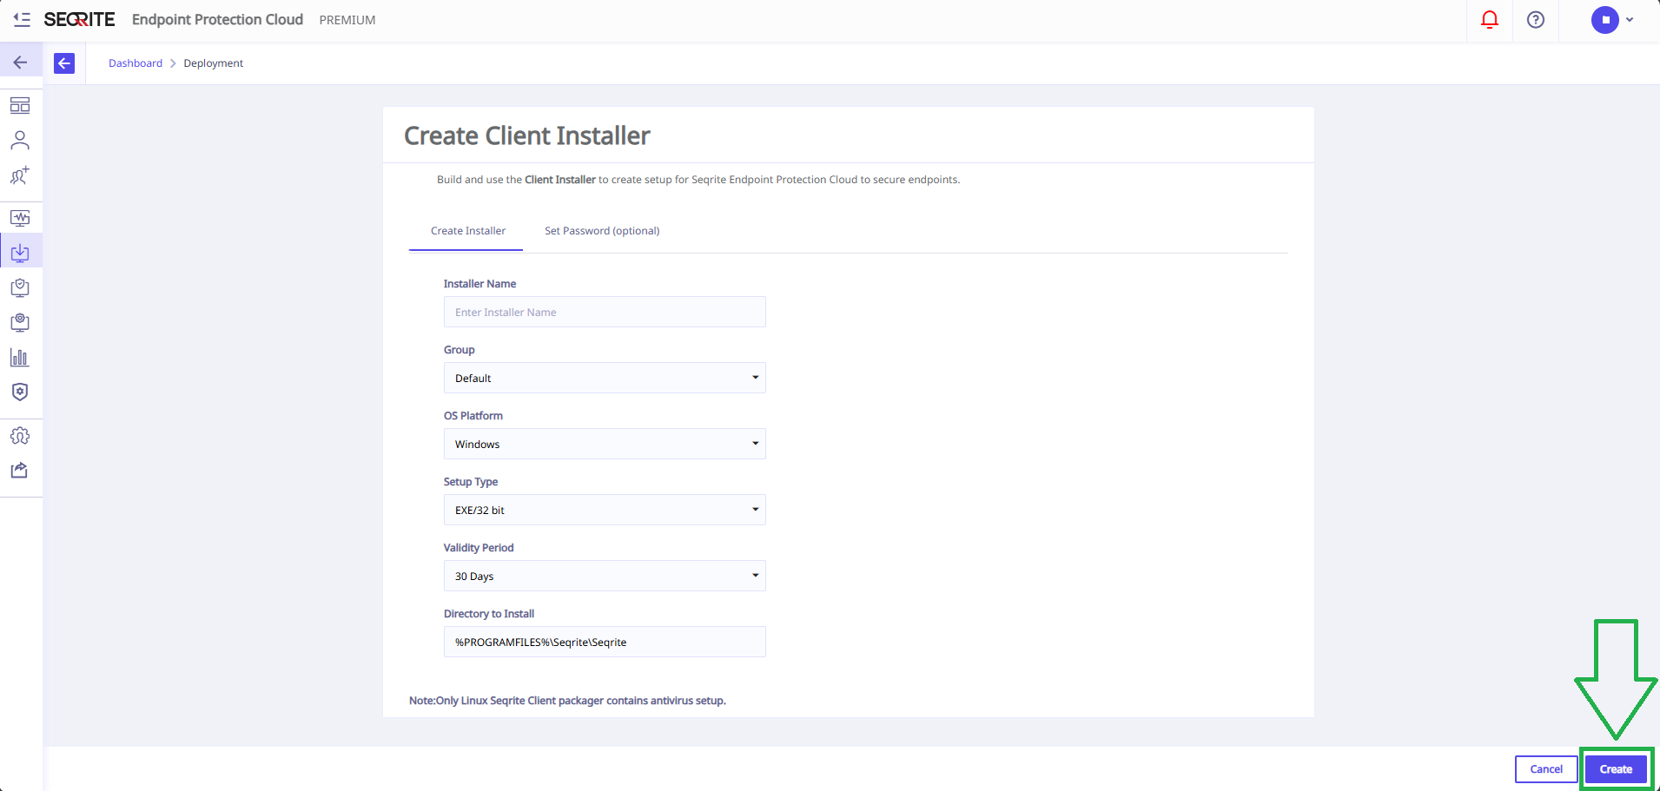Expand the user account chevron
Image resolution: width=1660 pixels, height=791 pixels.
pos(1630,19)
